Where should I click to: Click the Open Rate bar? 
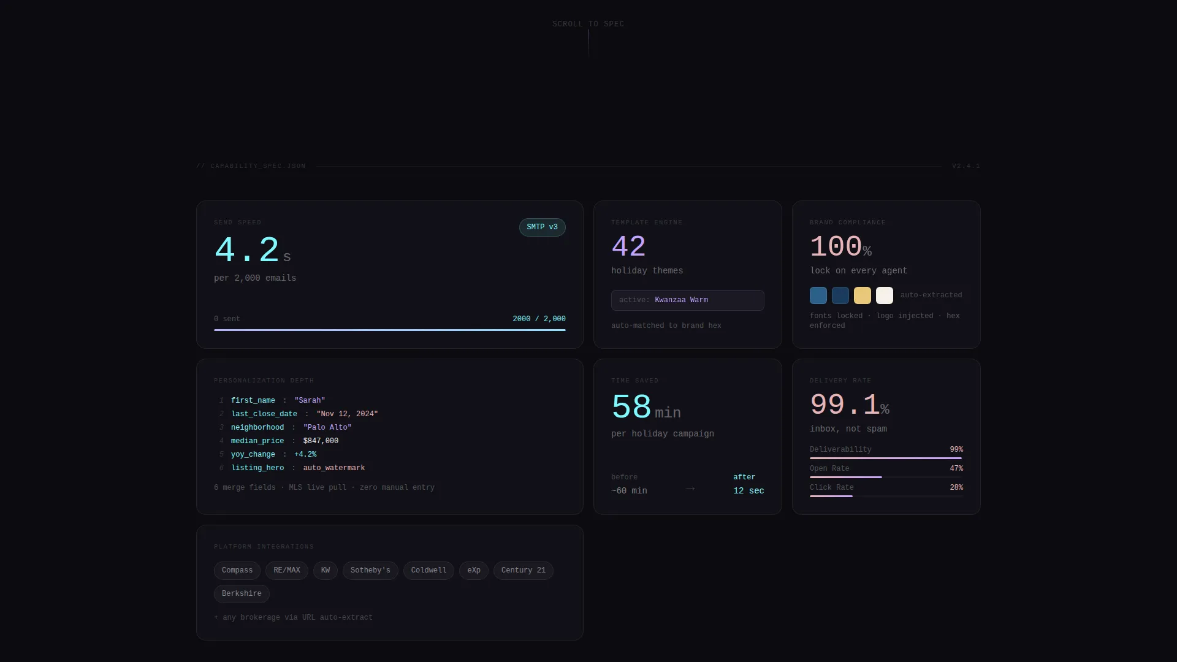pyautogui.click(x=886, y=477)
